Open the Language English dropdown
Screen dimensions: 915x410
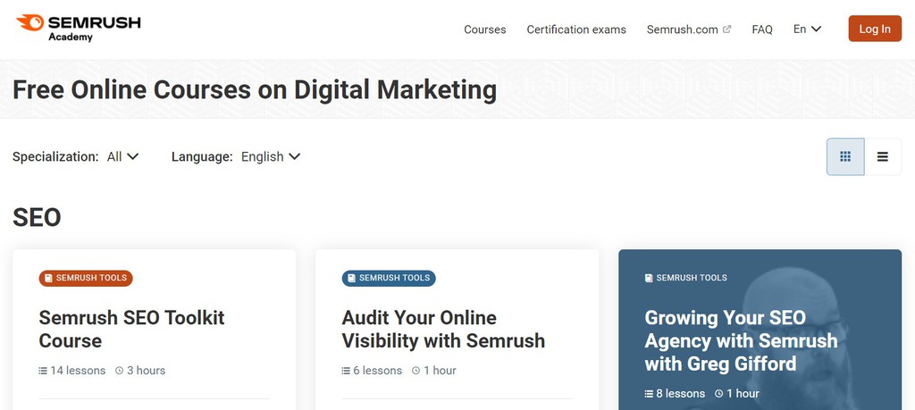pyautogui.click(x=271, y=156)
